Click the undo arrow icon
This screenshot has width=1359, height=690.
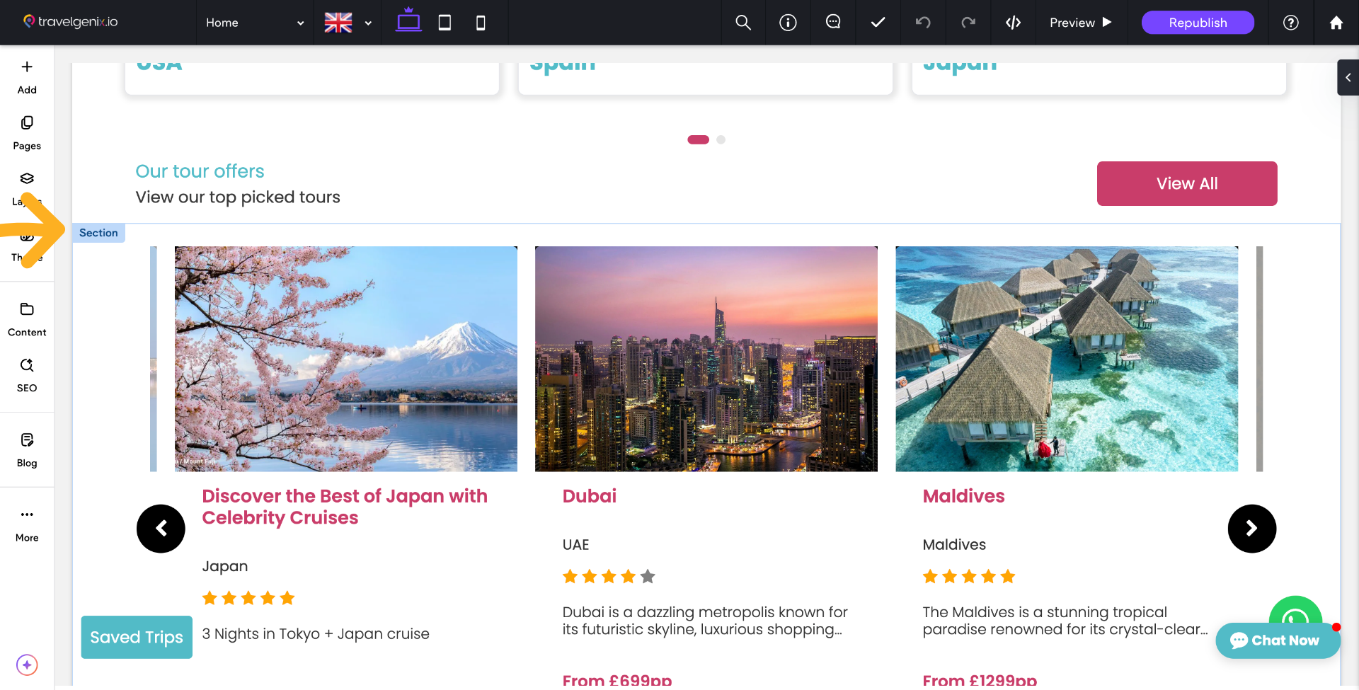pos(923,23)
